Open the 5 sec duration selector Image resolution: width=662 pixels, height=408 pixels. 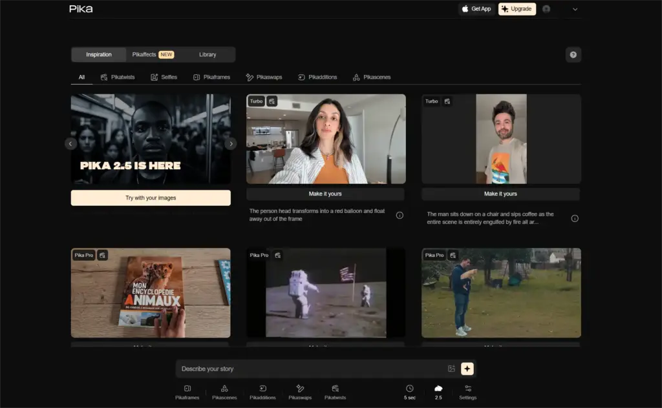tap(410, 389)
